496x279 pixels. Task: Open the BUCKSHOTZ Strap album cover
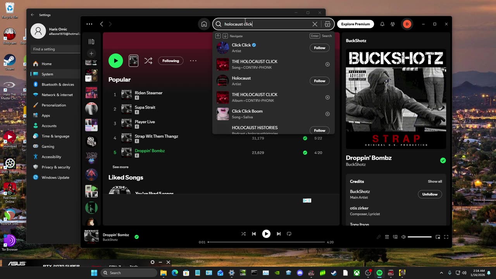(x=396, y=99)
